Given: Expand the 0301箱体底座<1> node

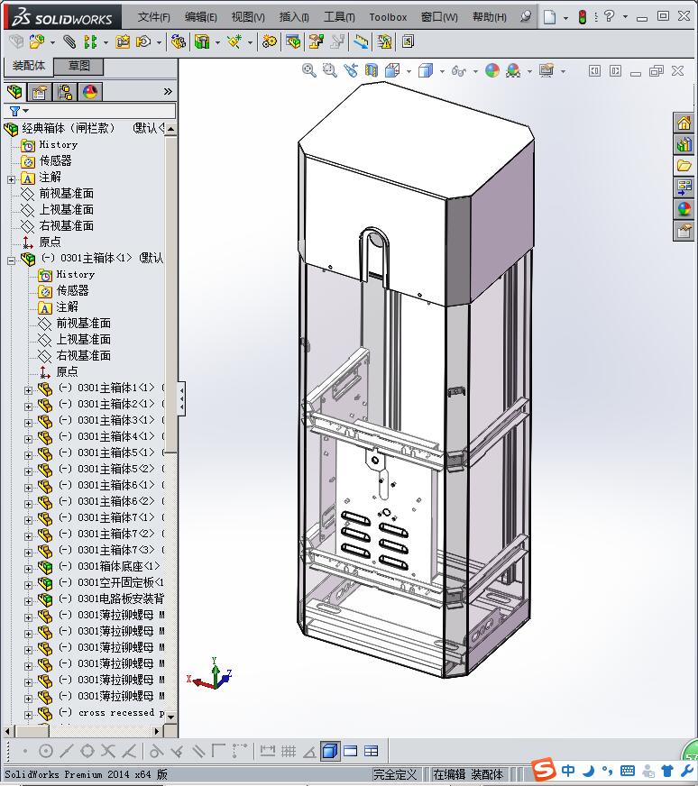Looking at the screenshot, I should click(28, 569).
